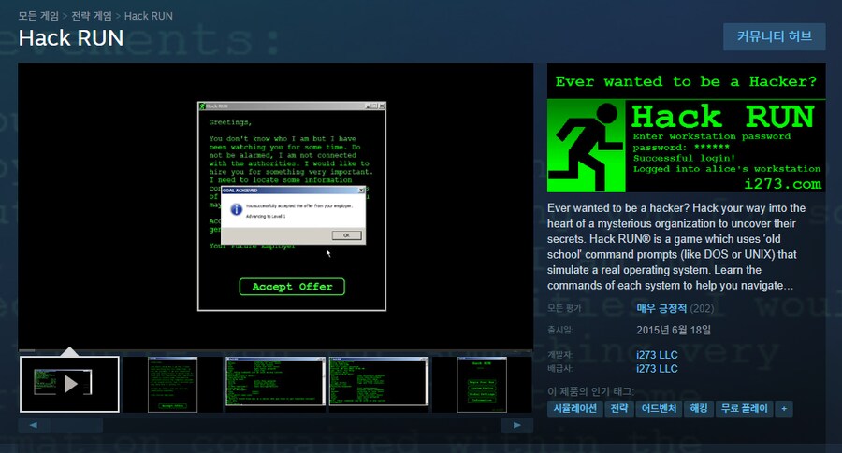Viewport: 842px width, 453px height.
Task: Play the video thumbnail in the strip
Action: (70, 385)
